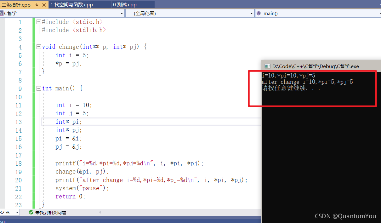
Task: Close the 二级指针.cpp tab
Action: click(x=43, y=5)
